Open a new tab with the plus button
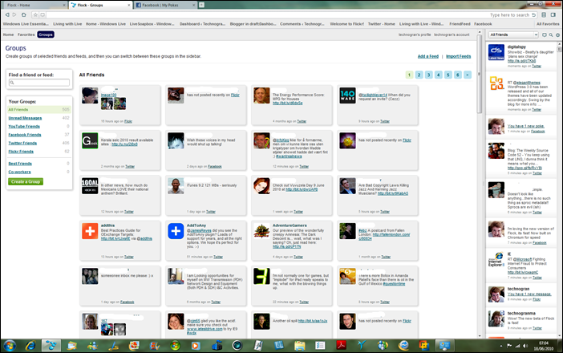563x353 pixels. (202, 5)
